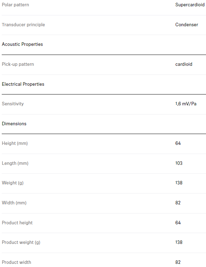Select the cardioid value text
Screen dimensions: 206x267
(x=184, y=64)
